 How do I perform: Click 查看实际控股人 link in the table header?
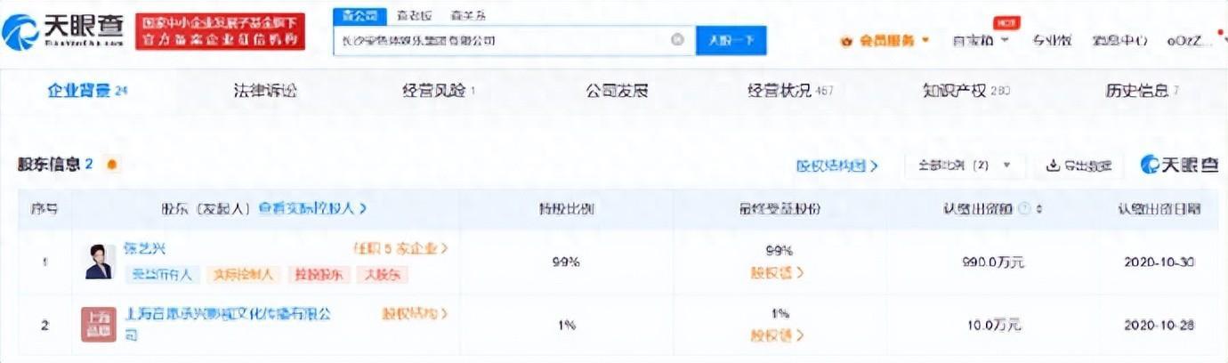[312, 208]
